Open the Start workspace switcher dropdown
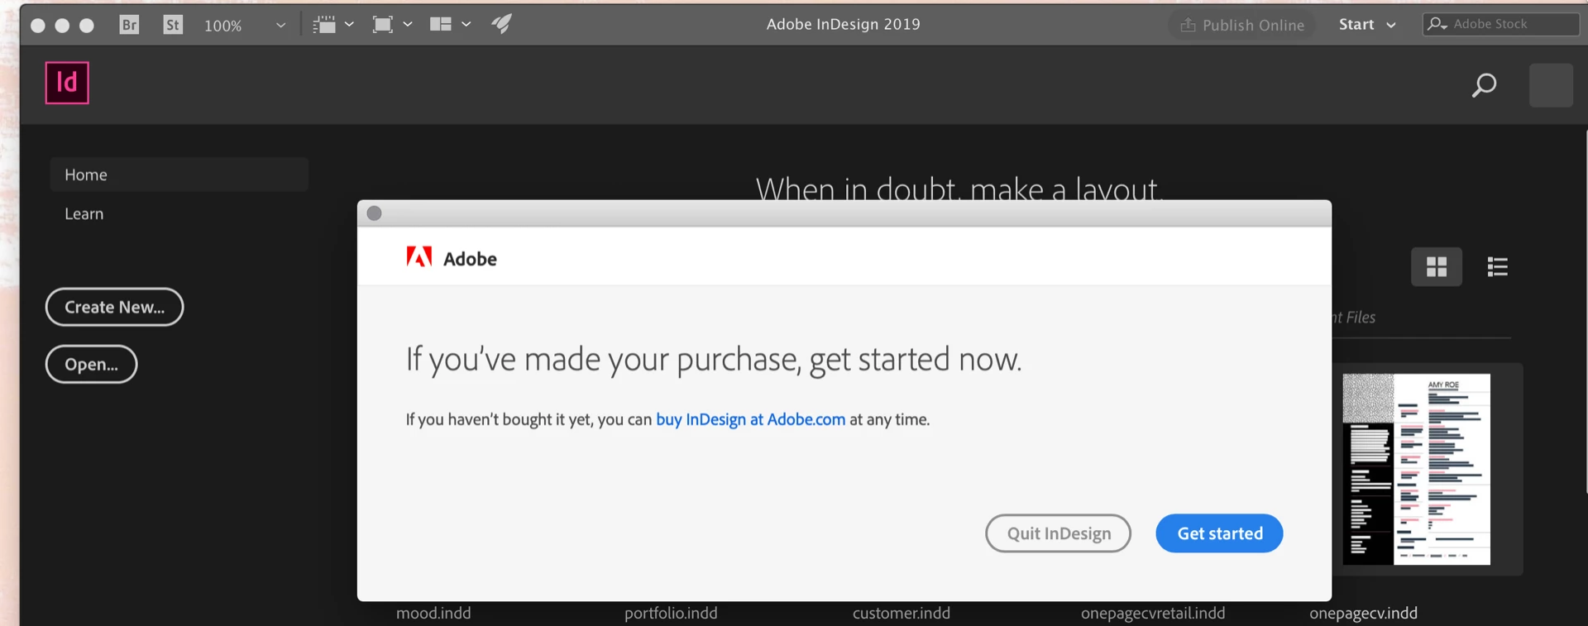 click(x=1367, y=25)
